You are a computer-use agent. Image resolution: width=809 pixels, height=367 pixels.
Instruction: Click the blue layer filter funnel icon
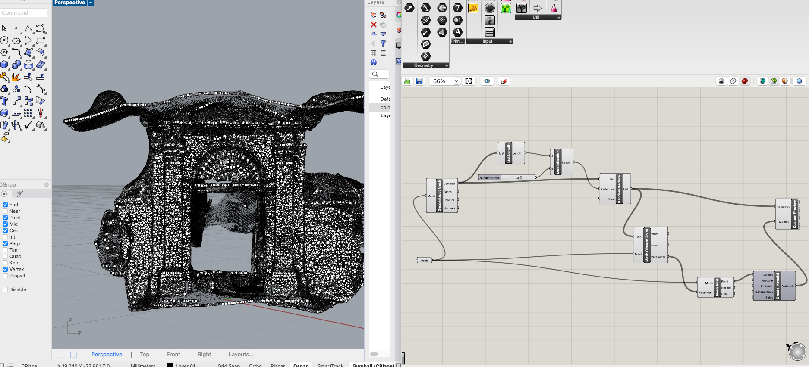pos(383,44)
